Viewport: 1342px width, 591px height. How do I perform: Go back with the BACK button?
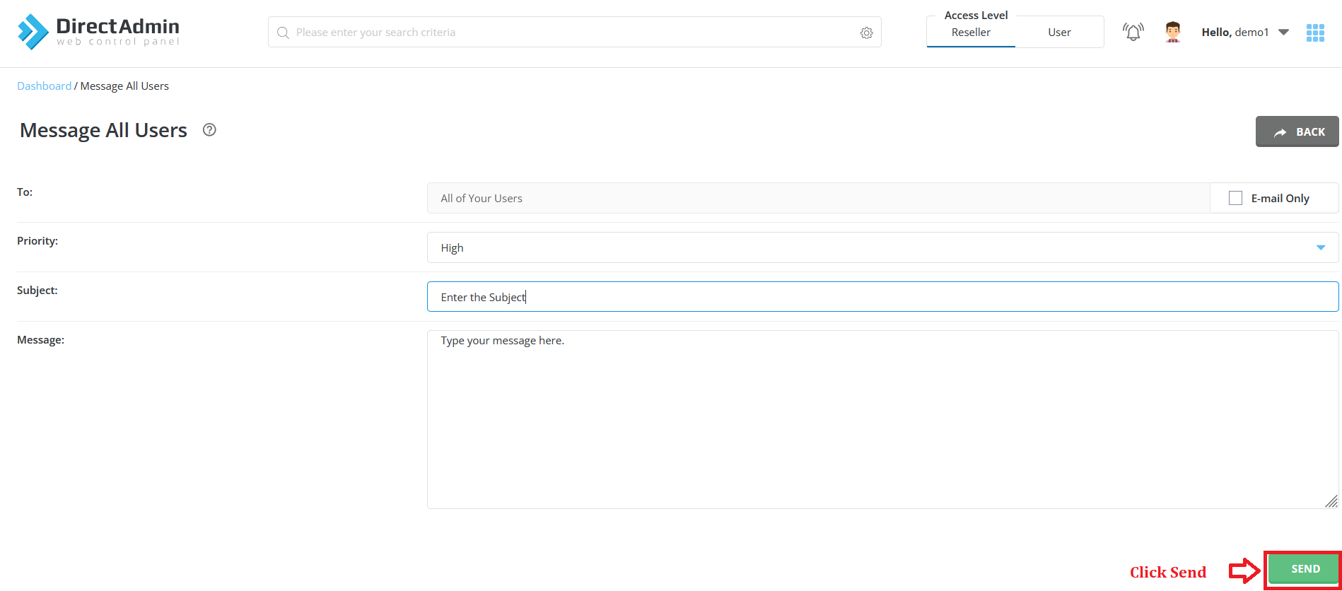click(1297, 131)
